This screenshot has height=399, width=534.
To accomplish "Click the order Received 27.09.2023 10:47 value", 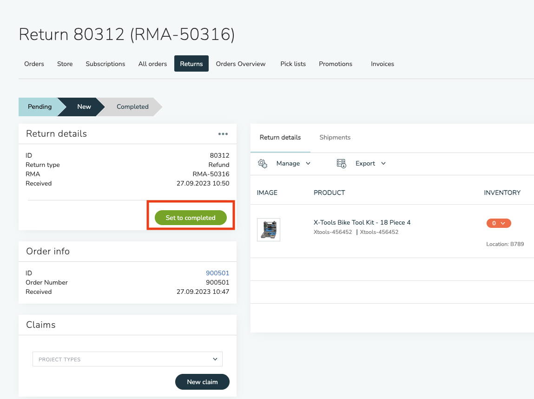I will (203, 292).
